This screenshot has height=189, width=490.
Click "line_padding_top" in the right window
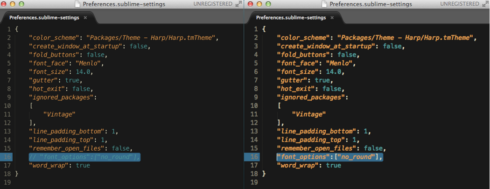(x=311, y=140)
